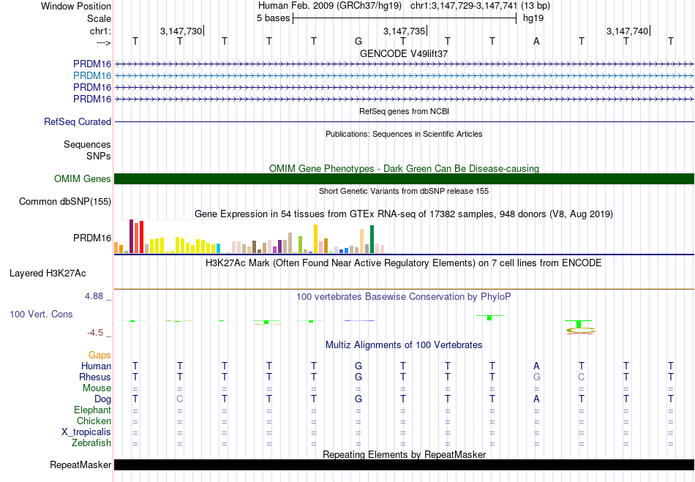Click the tallest yellow bar in GTEx chart
Viewport: 695px width, 482px height.
(315, 238)
